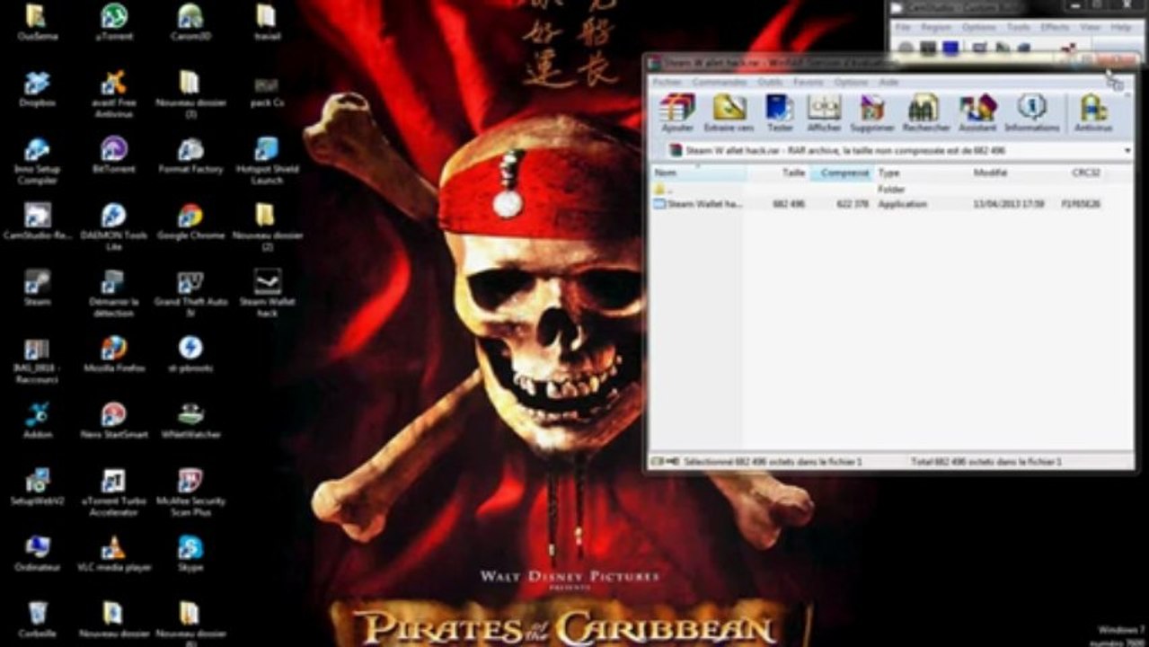The image size is (1149, 647).
Task: Select the uTorrent desktop icon
Action: click(x=113, y=23)
